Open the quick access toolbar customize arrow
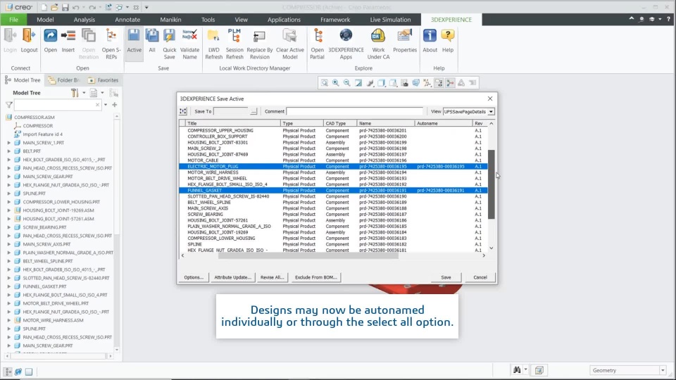 pos(146,7)
